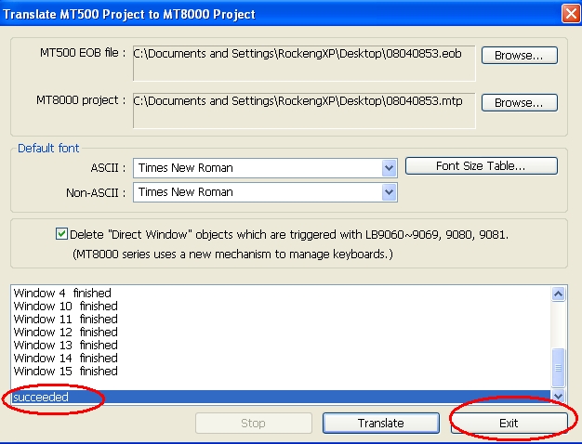Open the Font Size Table dialog

tap(481, 166)
